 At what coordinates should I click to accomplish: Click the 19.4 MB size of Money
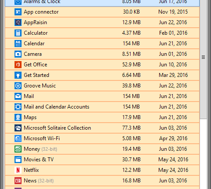coord(131,149)
